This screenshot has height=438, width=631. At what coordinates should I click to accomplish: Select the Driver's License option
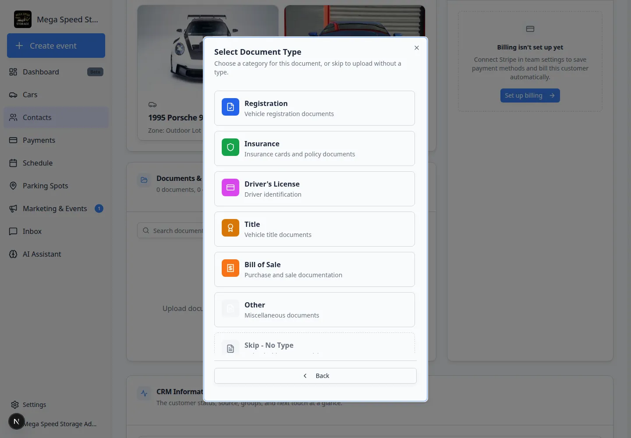pyautogui.click(x=315, y=189)
